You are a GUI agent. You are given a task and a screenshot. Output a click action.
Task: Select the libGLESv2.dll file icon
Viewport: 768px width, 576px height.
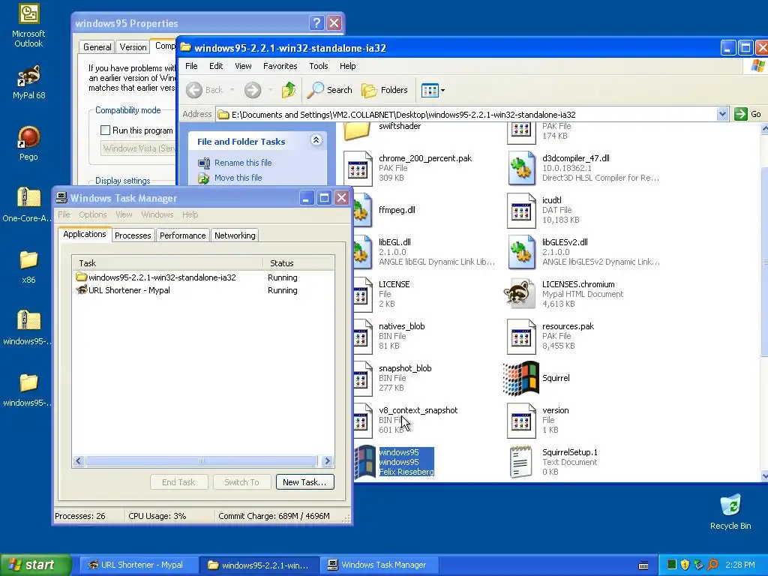521,252
